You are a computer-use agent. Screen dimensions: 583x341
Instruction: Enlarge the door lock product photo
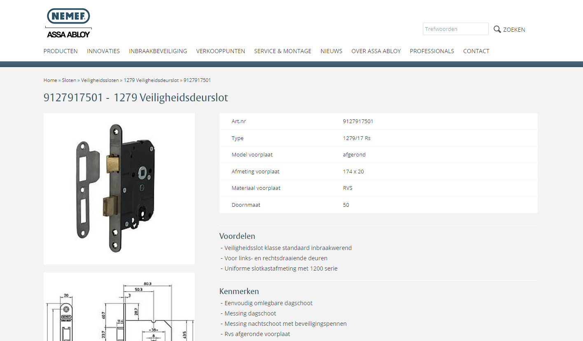pos(119,189)
